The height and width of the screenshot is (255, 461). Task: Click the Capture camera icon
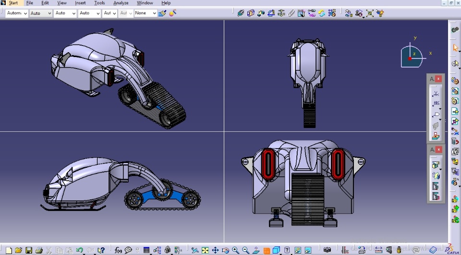click(327, 250)
